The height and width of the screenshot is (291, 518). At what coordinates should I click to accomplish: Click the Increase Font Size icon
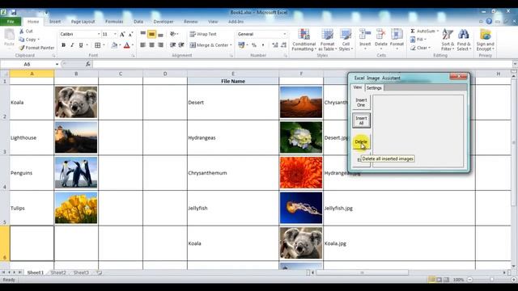pyautogui.click(x=122, y=34)
